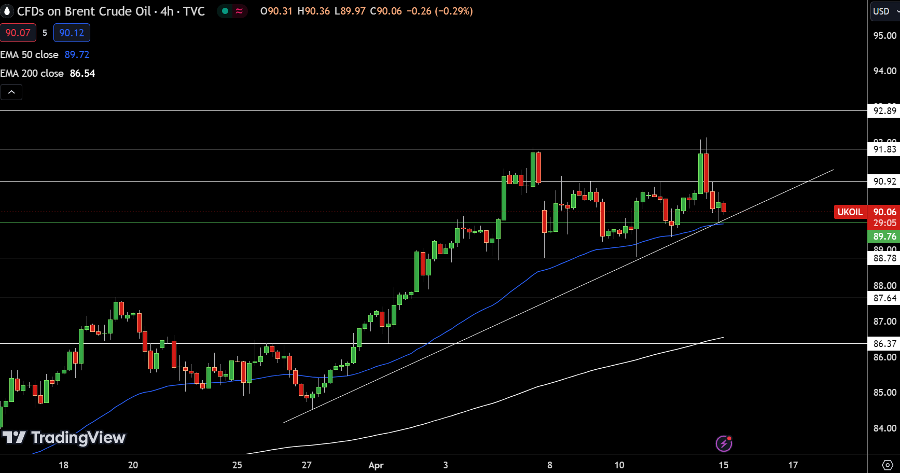Click the green market status dot
This screenshot has width=900, height=473.
pos(225,11)
